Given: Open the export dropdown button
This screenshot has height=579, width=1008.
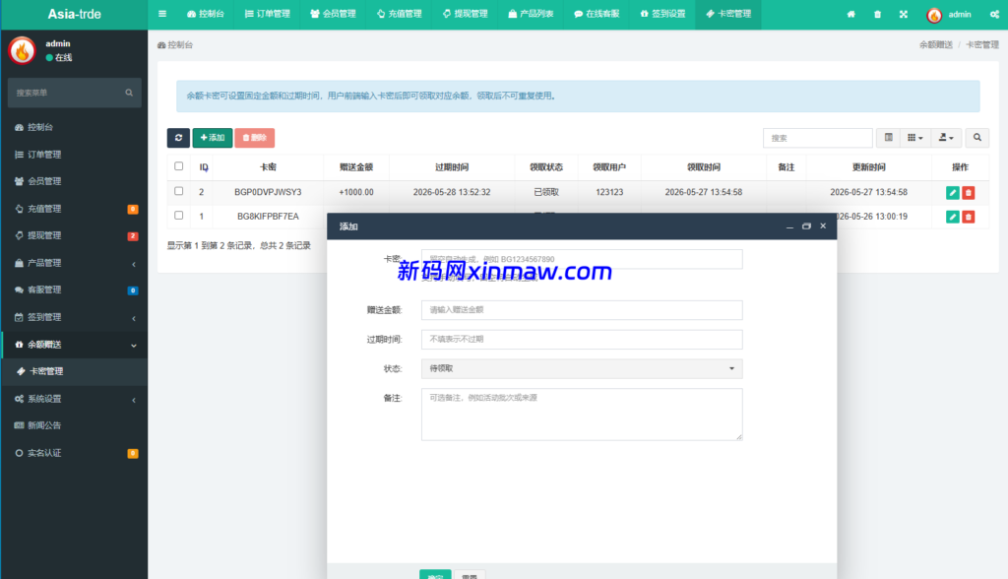Looking at the screenshot, I should point(946,138).
